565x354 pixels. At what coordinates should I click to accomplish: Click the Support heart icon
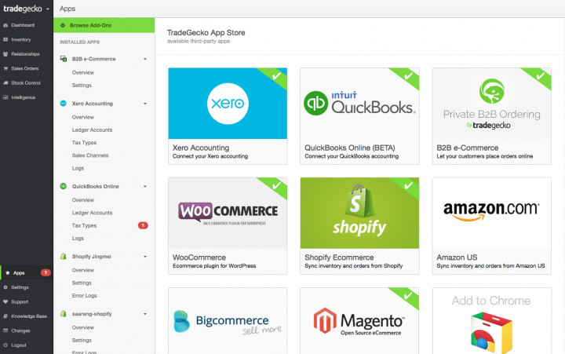point(5,301)
